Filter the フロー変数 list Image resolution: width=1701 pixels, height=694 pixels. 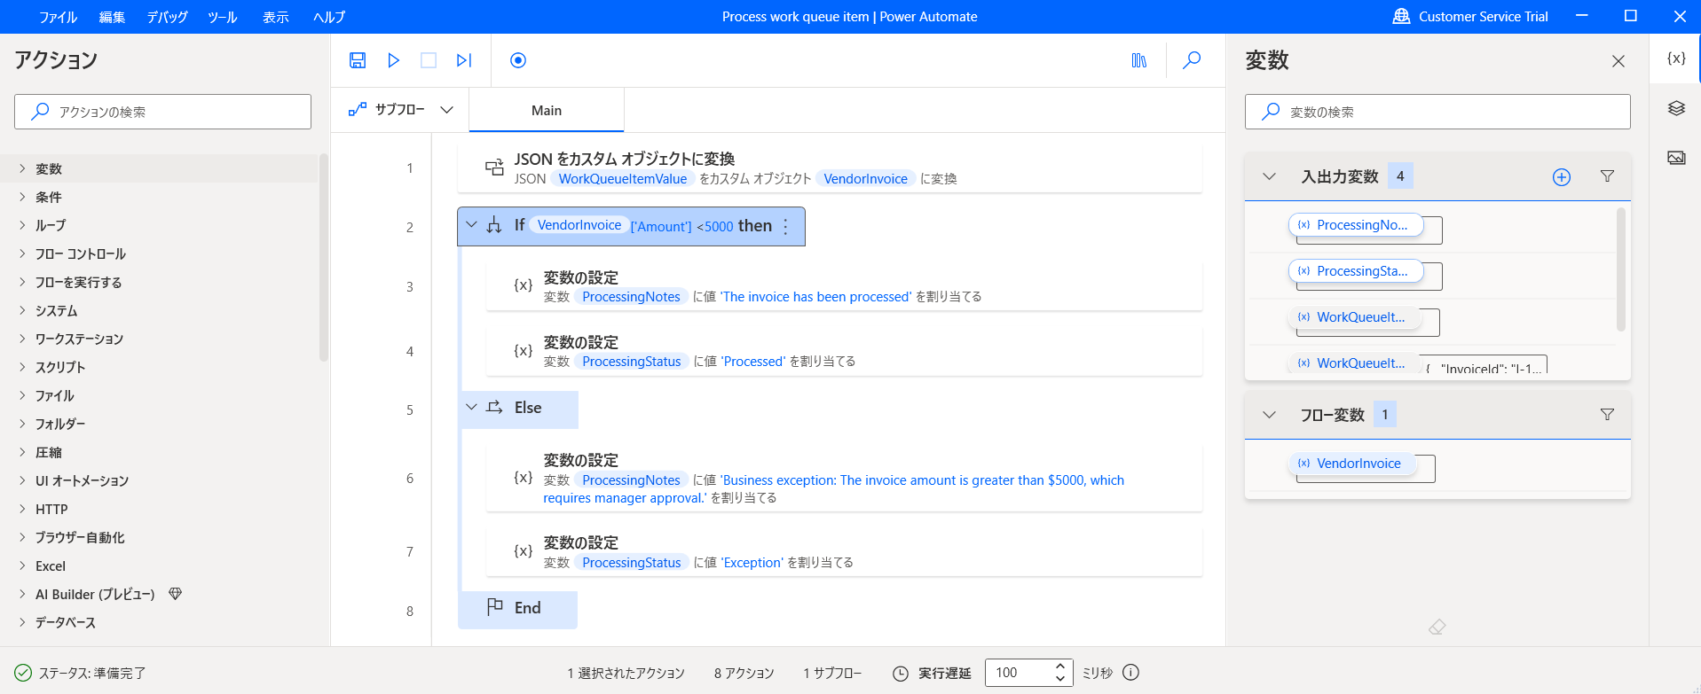tap(1607, 414)
